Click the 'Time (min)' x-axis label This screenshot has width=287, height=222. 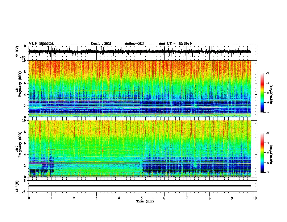(x=145, y=201)
